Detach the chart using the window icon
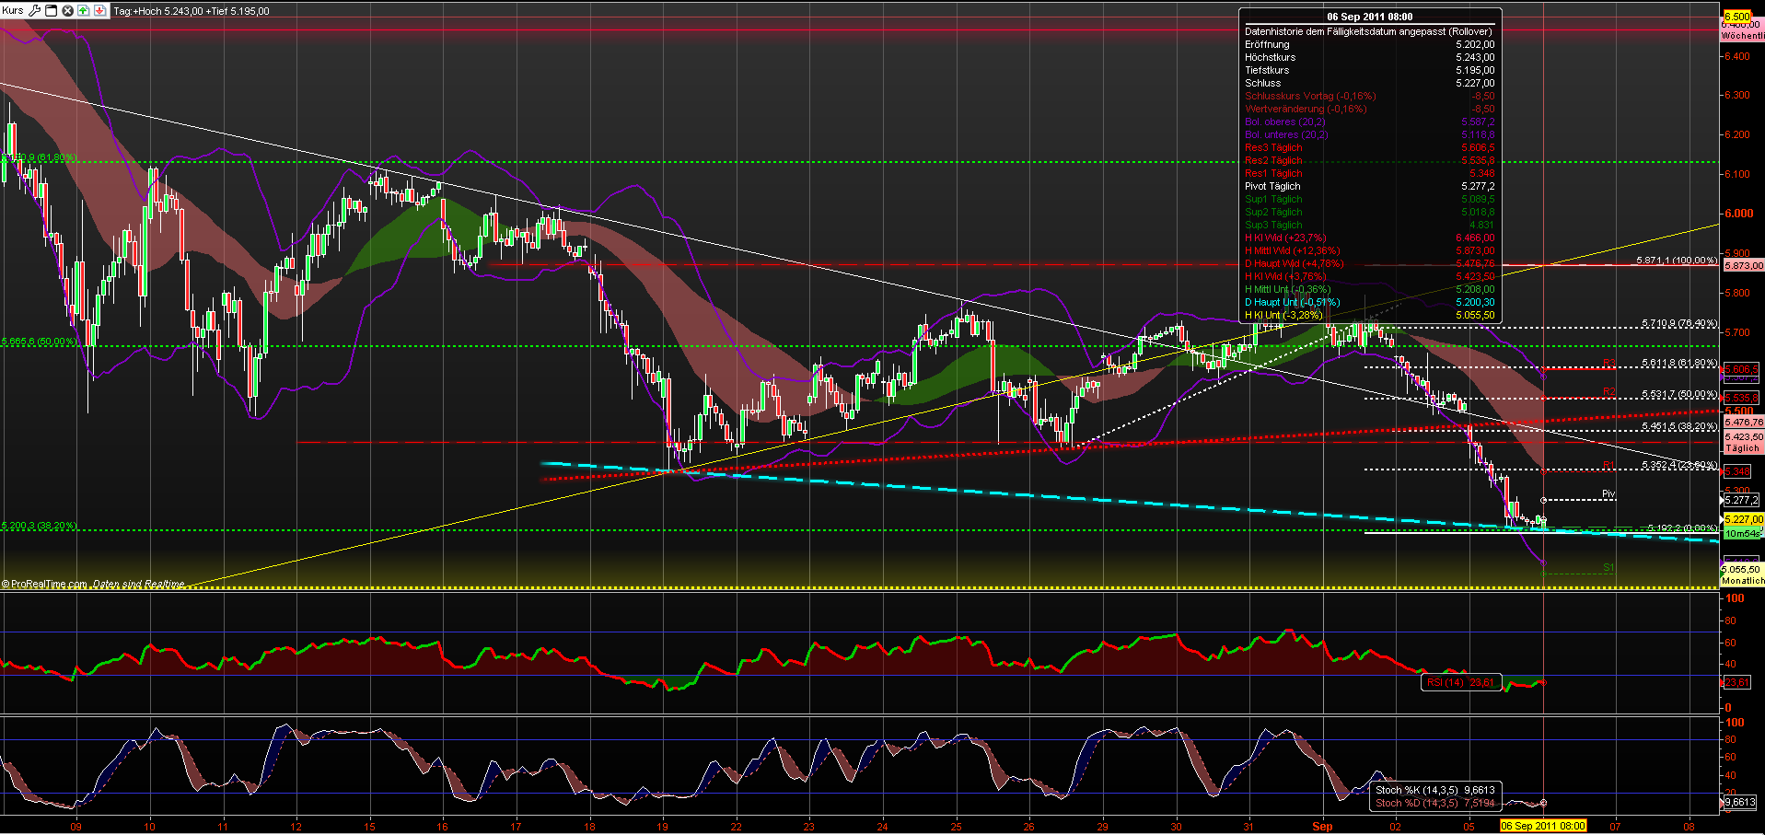The width and height of the screenshot is (1765, 835). tap(52, 10)
